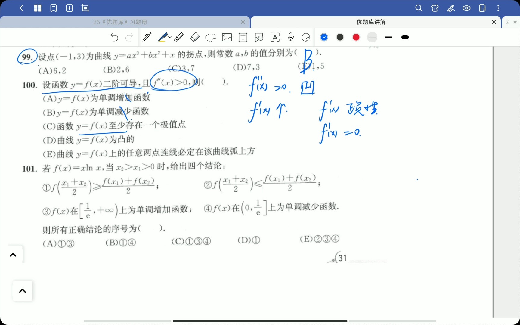This screenshot has height=325, width=520.
Task: Click answer option (B)①④ of question 101
Action: coord(121,243)
